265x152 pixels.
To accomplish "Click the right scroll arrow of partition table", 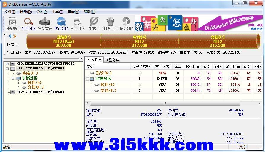I will pos(259,103).
